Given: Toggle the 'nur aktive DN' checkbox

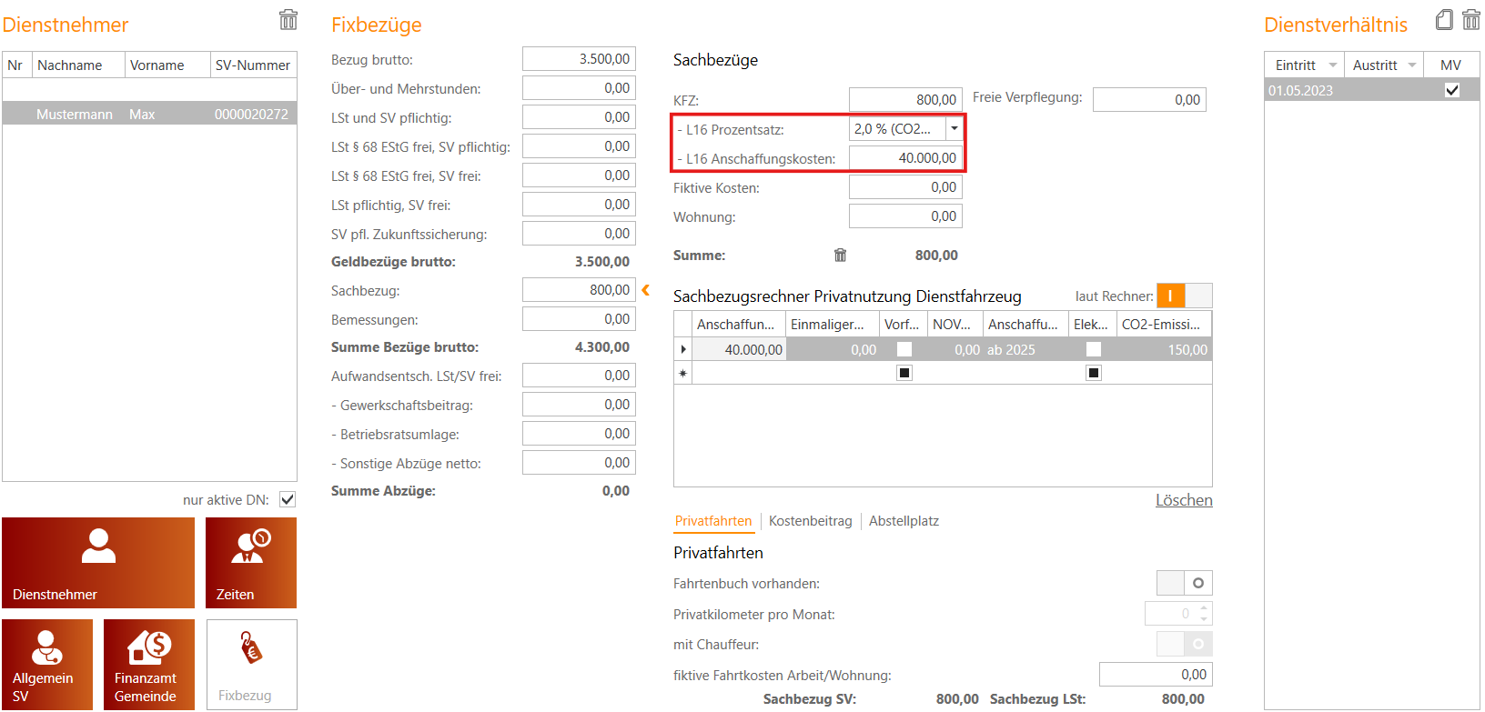Looking at the screenshot, I should click(x=288, y=499).
